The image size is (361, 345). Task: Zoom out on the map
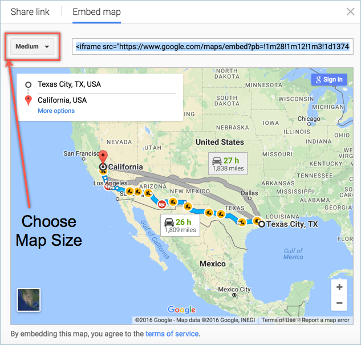pos(339,303)
